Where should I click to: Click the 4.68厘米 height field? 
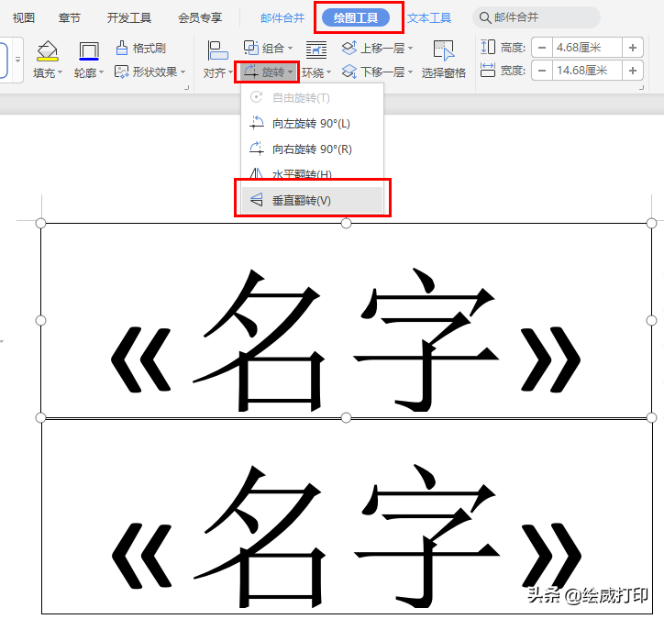pyautogui.click(x=587, y=48)
